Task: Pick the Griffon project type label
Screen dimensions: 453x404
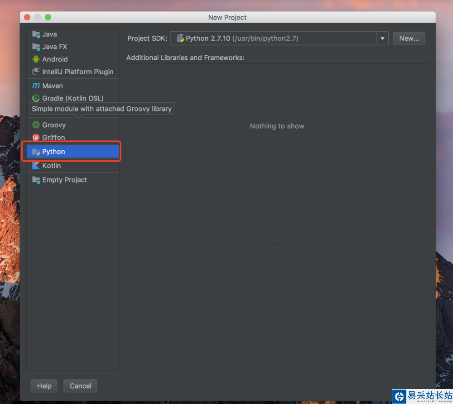Action: [x=53, y=137]
